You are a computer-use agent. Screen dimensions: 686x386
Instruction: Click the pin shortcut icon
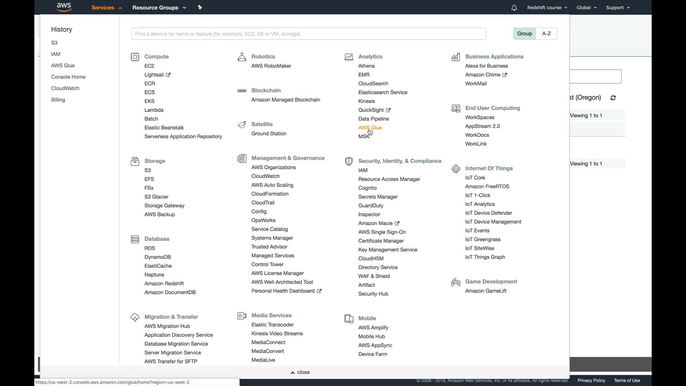pos(200,8)
